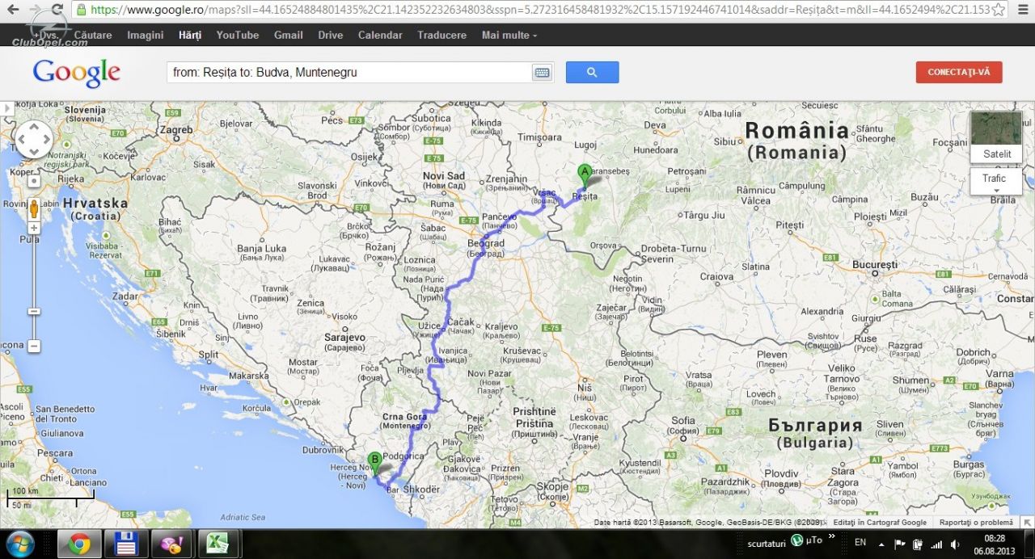Viewport: 1035px width, 559px height.
Task: Click the Chrome taskbar icon
Action: 79,544
